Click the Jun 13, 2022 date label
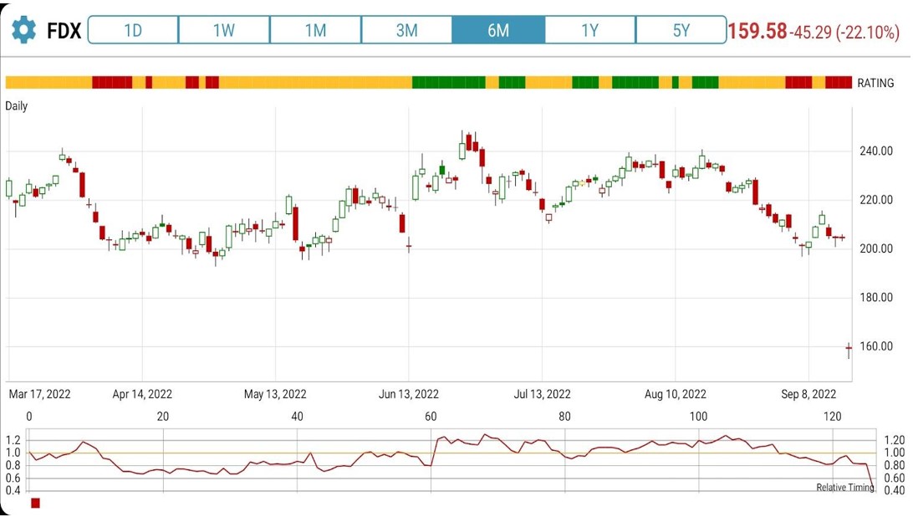Viewport: 913px width, 517px height. click(408, 394)
